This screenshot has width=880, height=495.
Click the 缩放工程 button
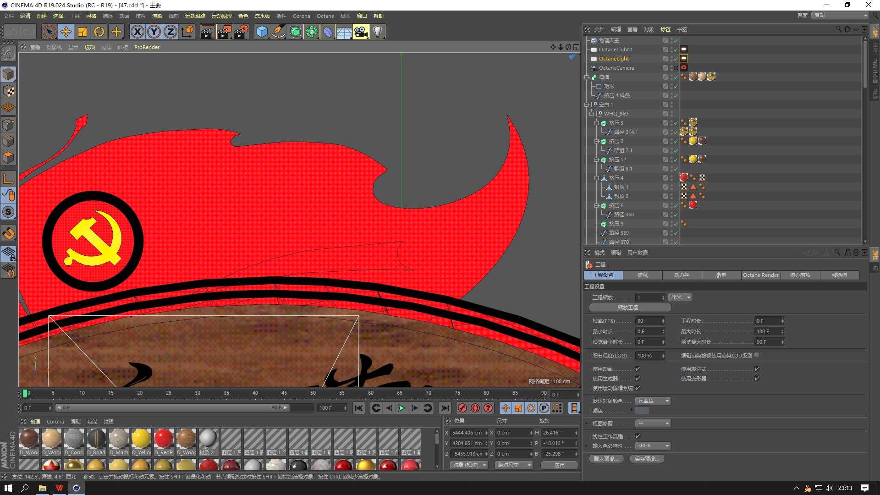(630, 308)
